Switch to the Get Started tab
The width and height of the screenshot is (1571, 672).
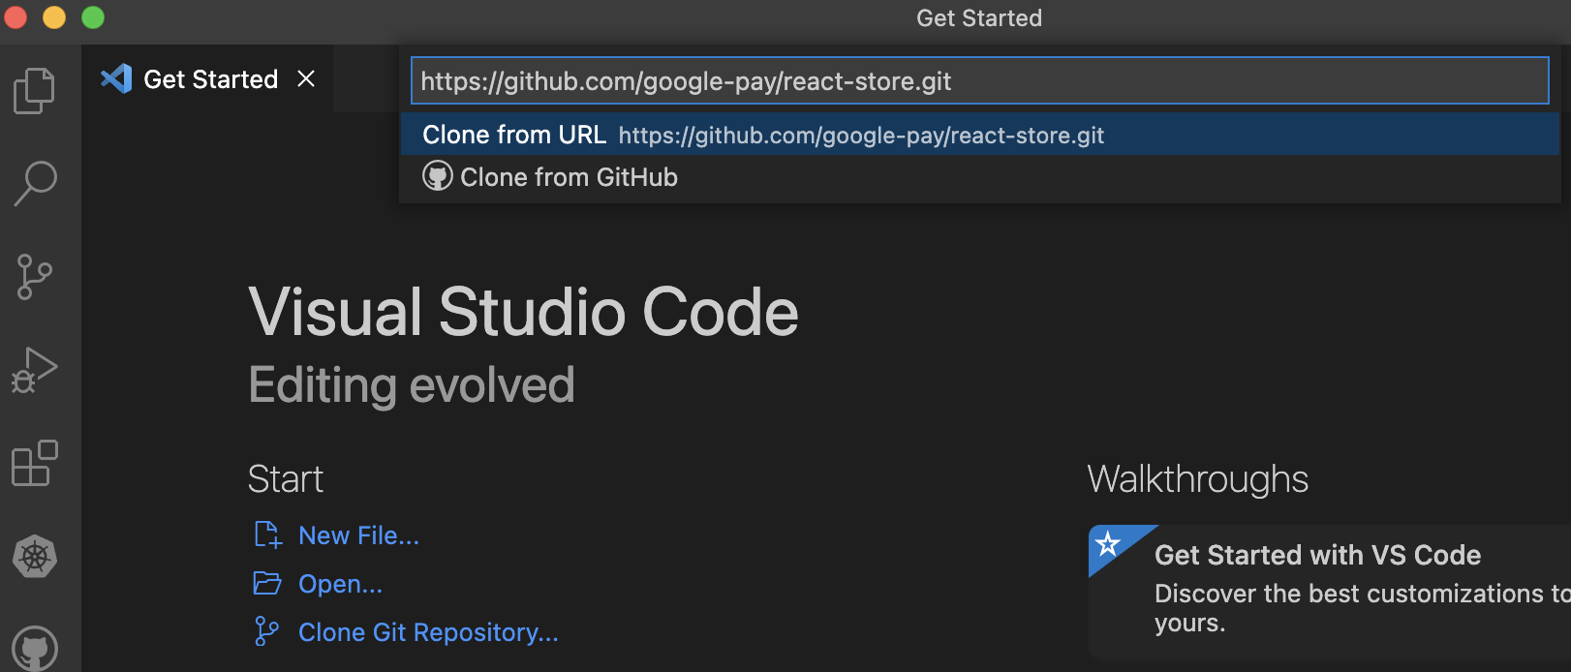click(x=210, y=79)
